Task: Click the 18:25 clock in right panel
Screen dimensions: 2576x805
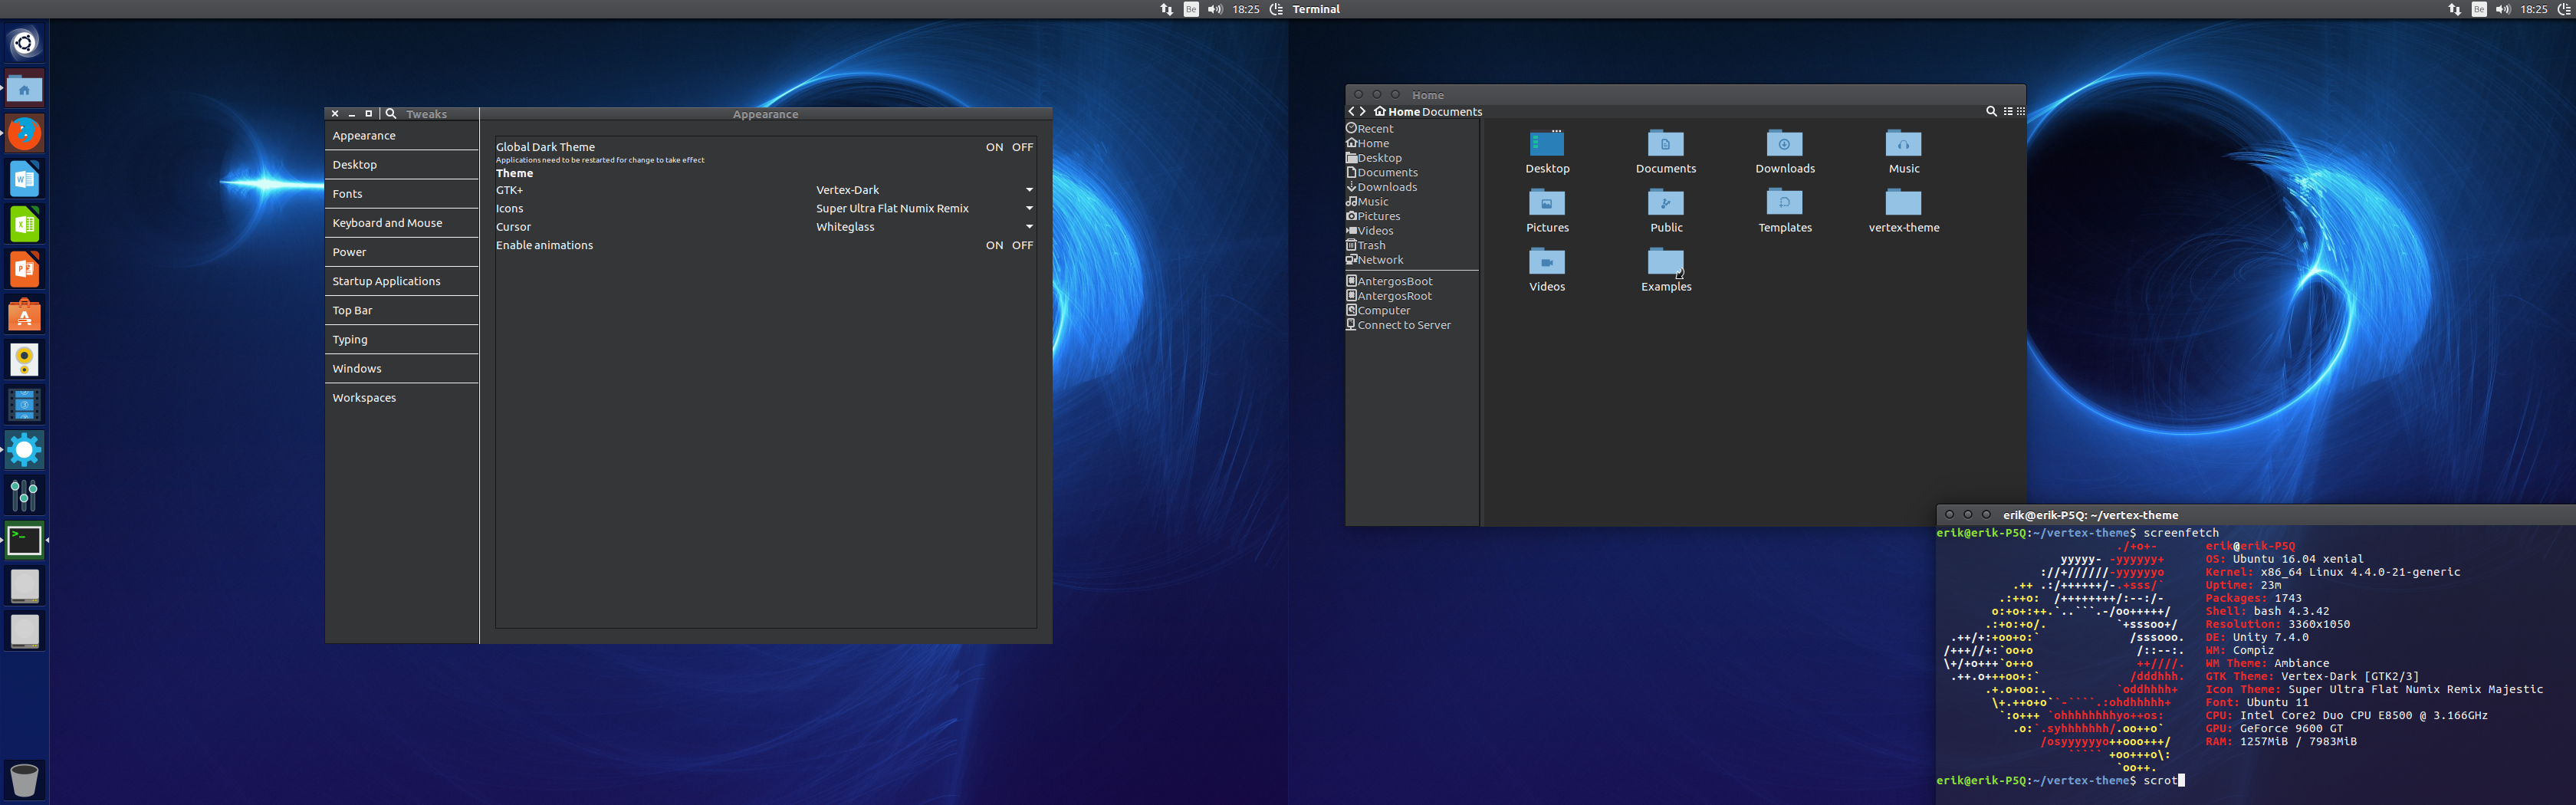Action: point(2534,9)
